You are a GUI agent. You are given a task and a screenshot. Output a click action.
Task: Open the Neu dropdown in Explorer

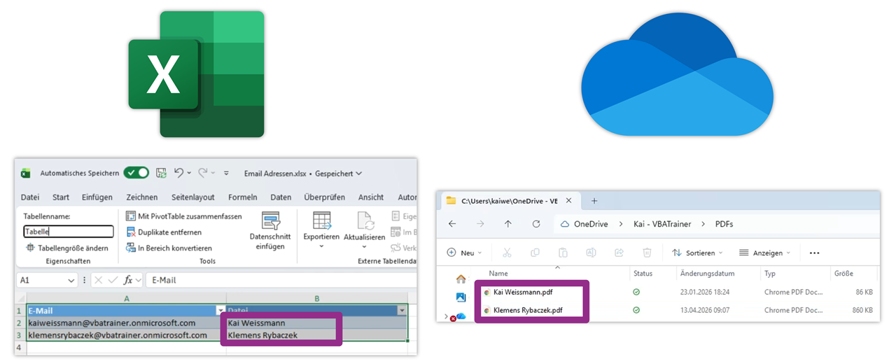point(465,253)
